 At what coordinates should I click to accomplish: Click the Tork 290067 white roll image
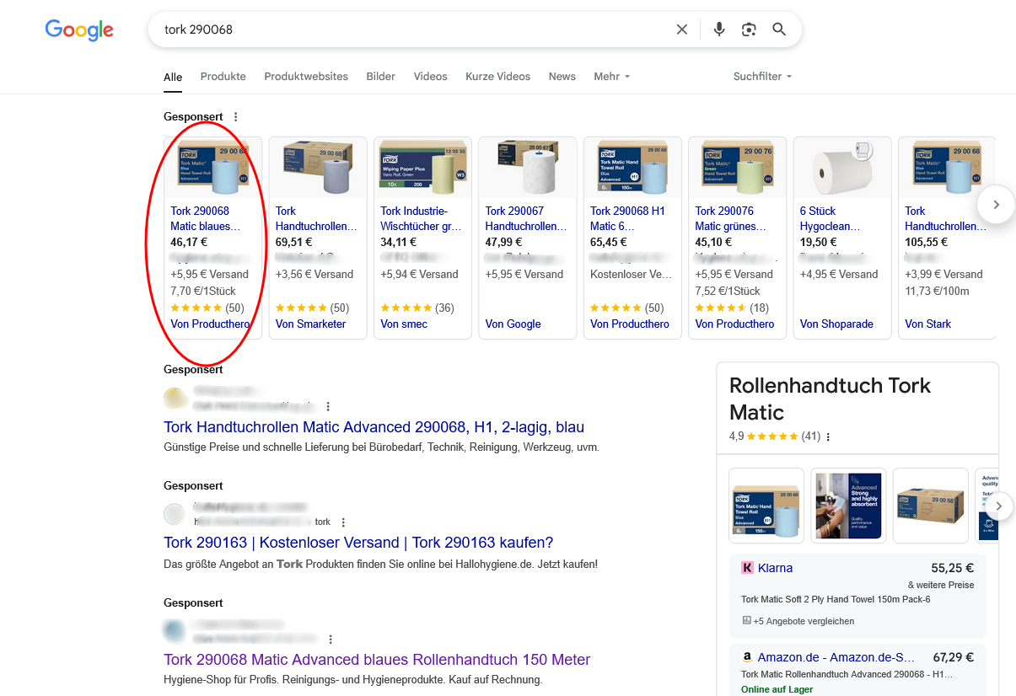coord(528,169)
